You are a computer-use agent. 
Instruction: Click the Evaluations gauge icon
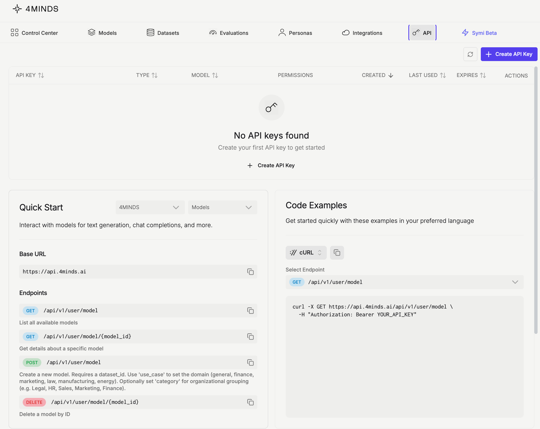pyautogui.click(x=213, y=33)
